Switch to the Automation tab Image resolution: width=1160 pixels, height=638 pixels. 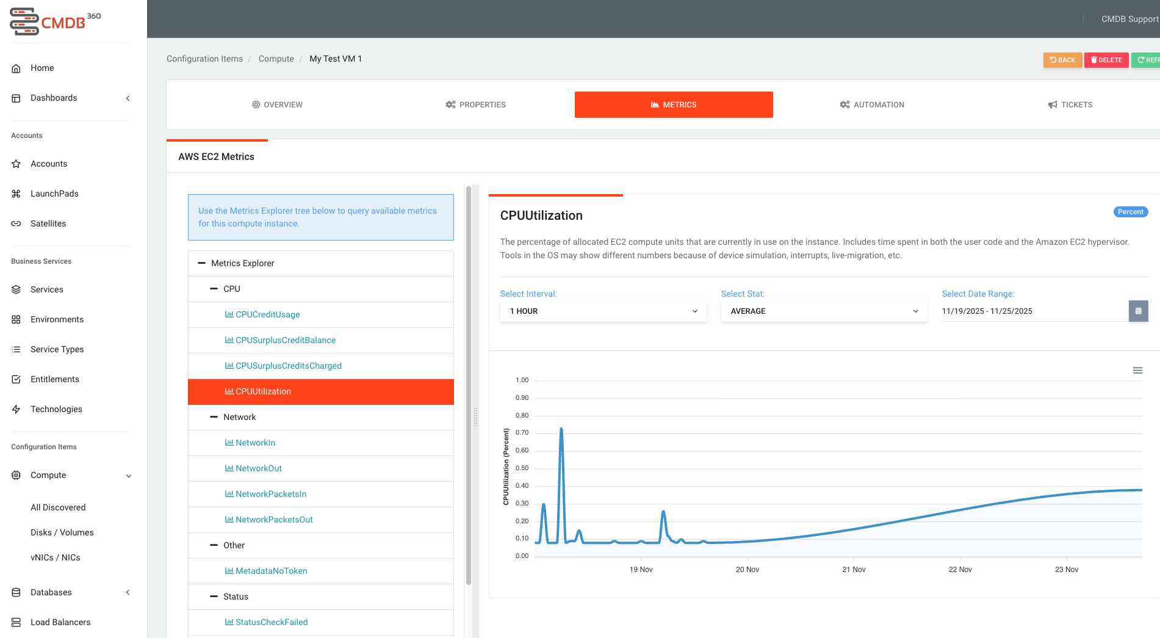872,105
